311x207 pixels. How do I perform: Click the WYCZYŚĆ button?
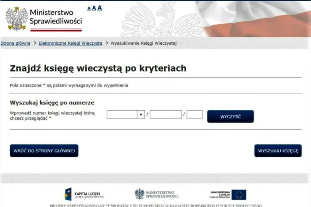(230, 116)
